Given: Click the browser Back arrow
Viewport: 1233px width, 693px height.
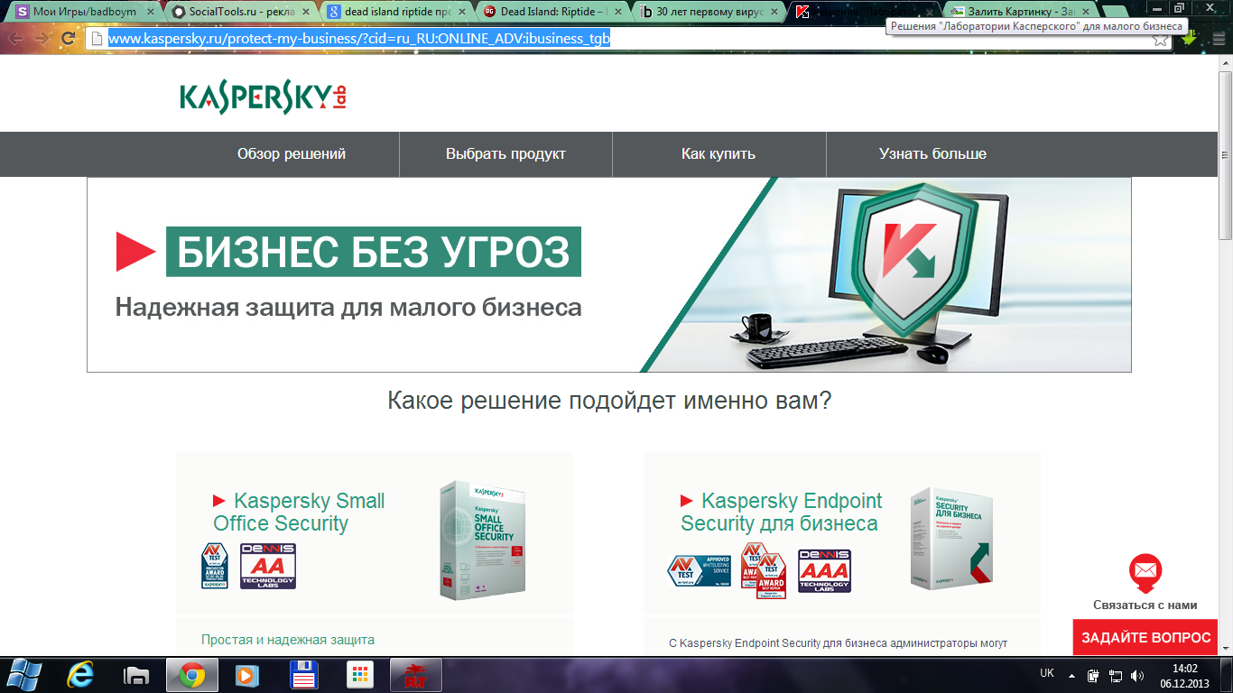Looking at the screenshot, I should (x=15, y=39).
